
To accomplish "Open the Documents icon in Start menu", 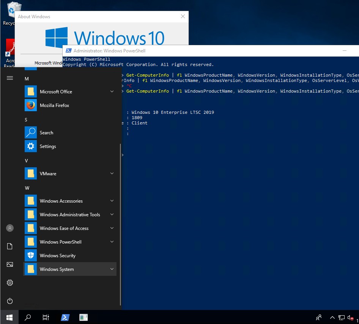I will pyautogui.click(x=9, y=246).
